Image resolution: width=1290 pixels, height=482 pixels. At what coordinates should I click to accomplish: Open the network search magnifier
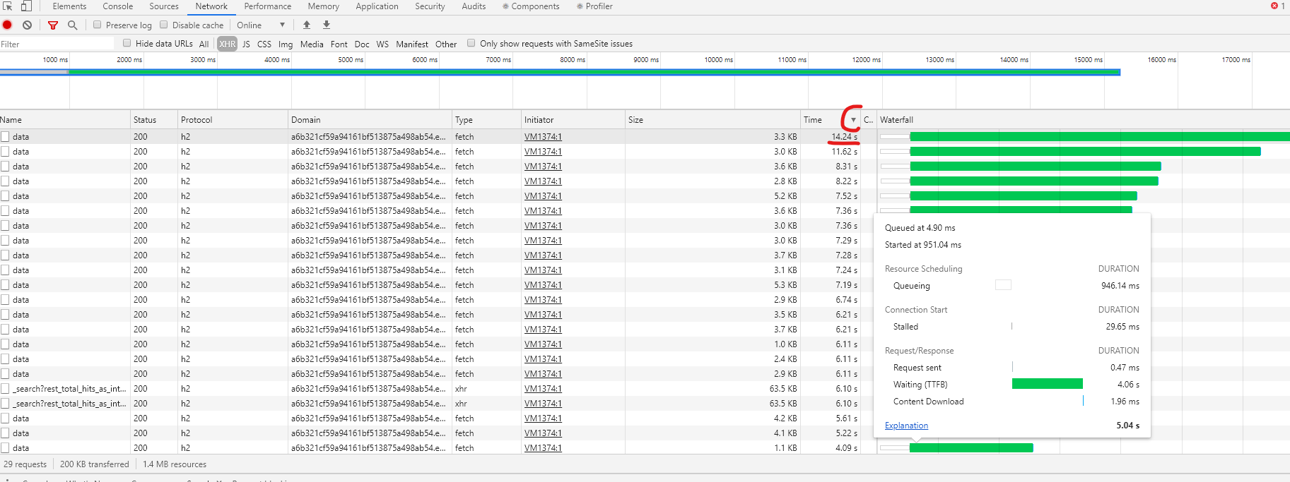tap(72, 25)
